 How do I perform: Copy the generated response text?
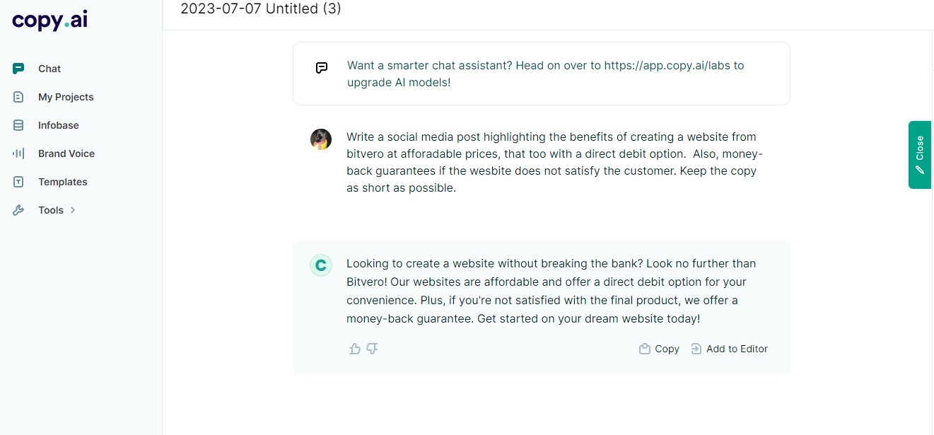[x=659, y=349]
